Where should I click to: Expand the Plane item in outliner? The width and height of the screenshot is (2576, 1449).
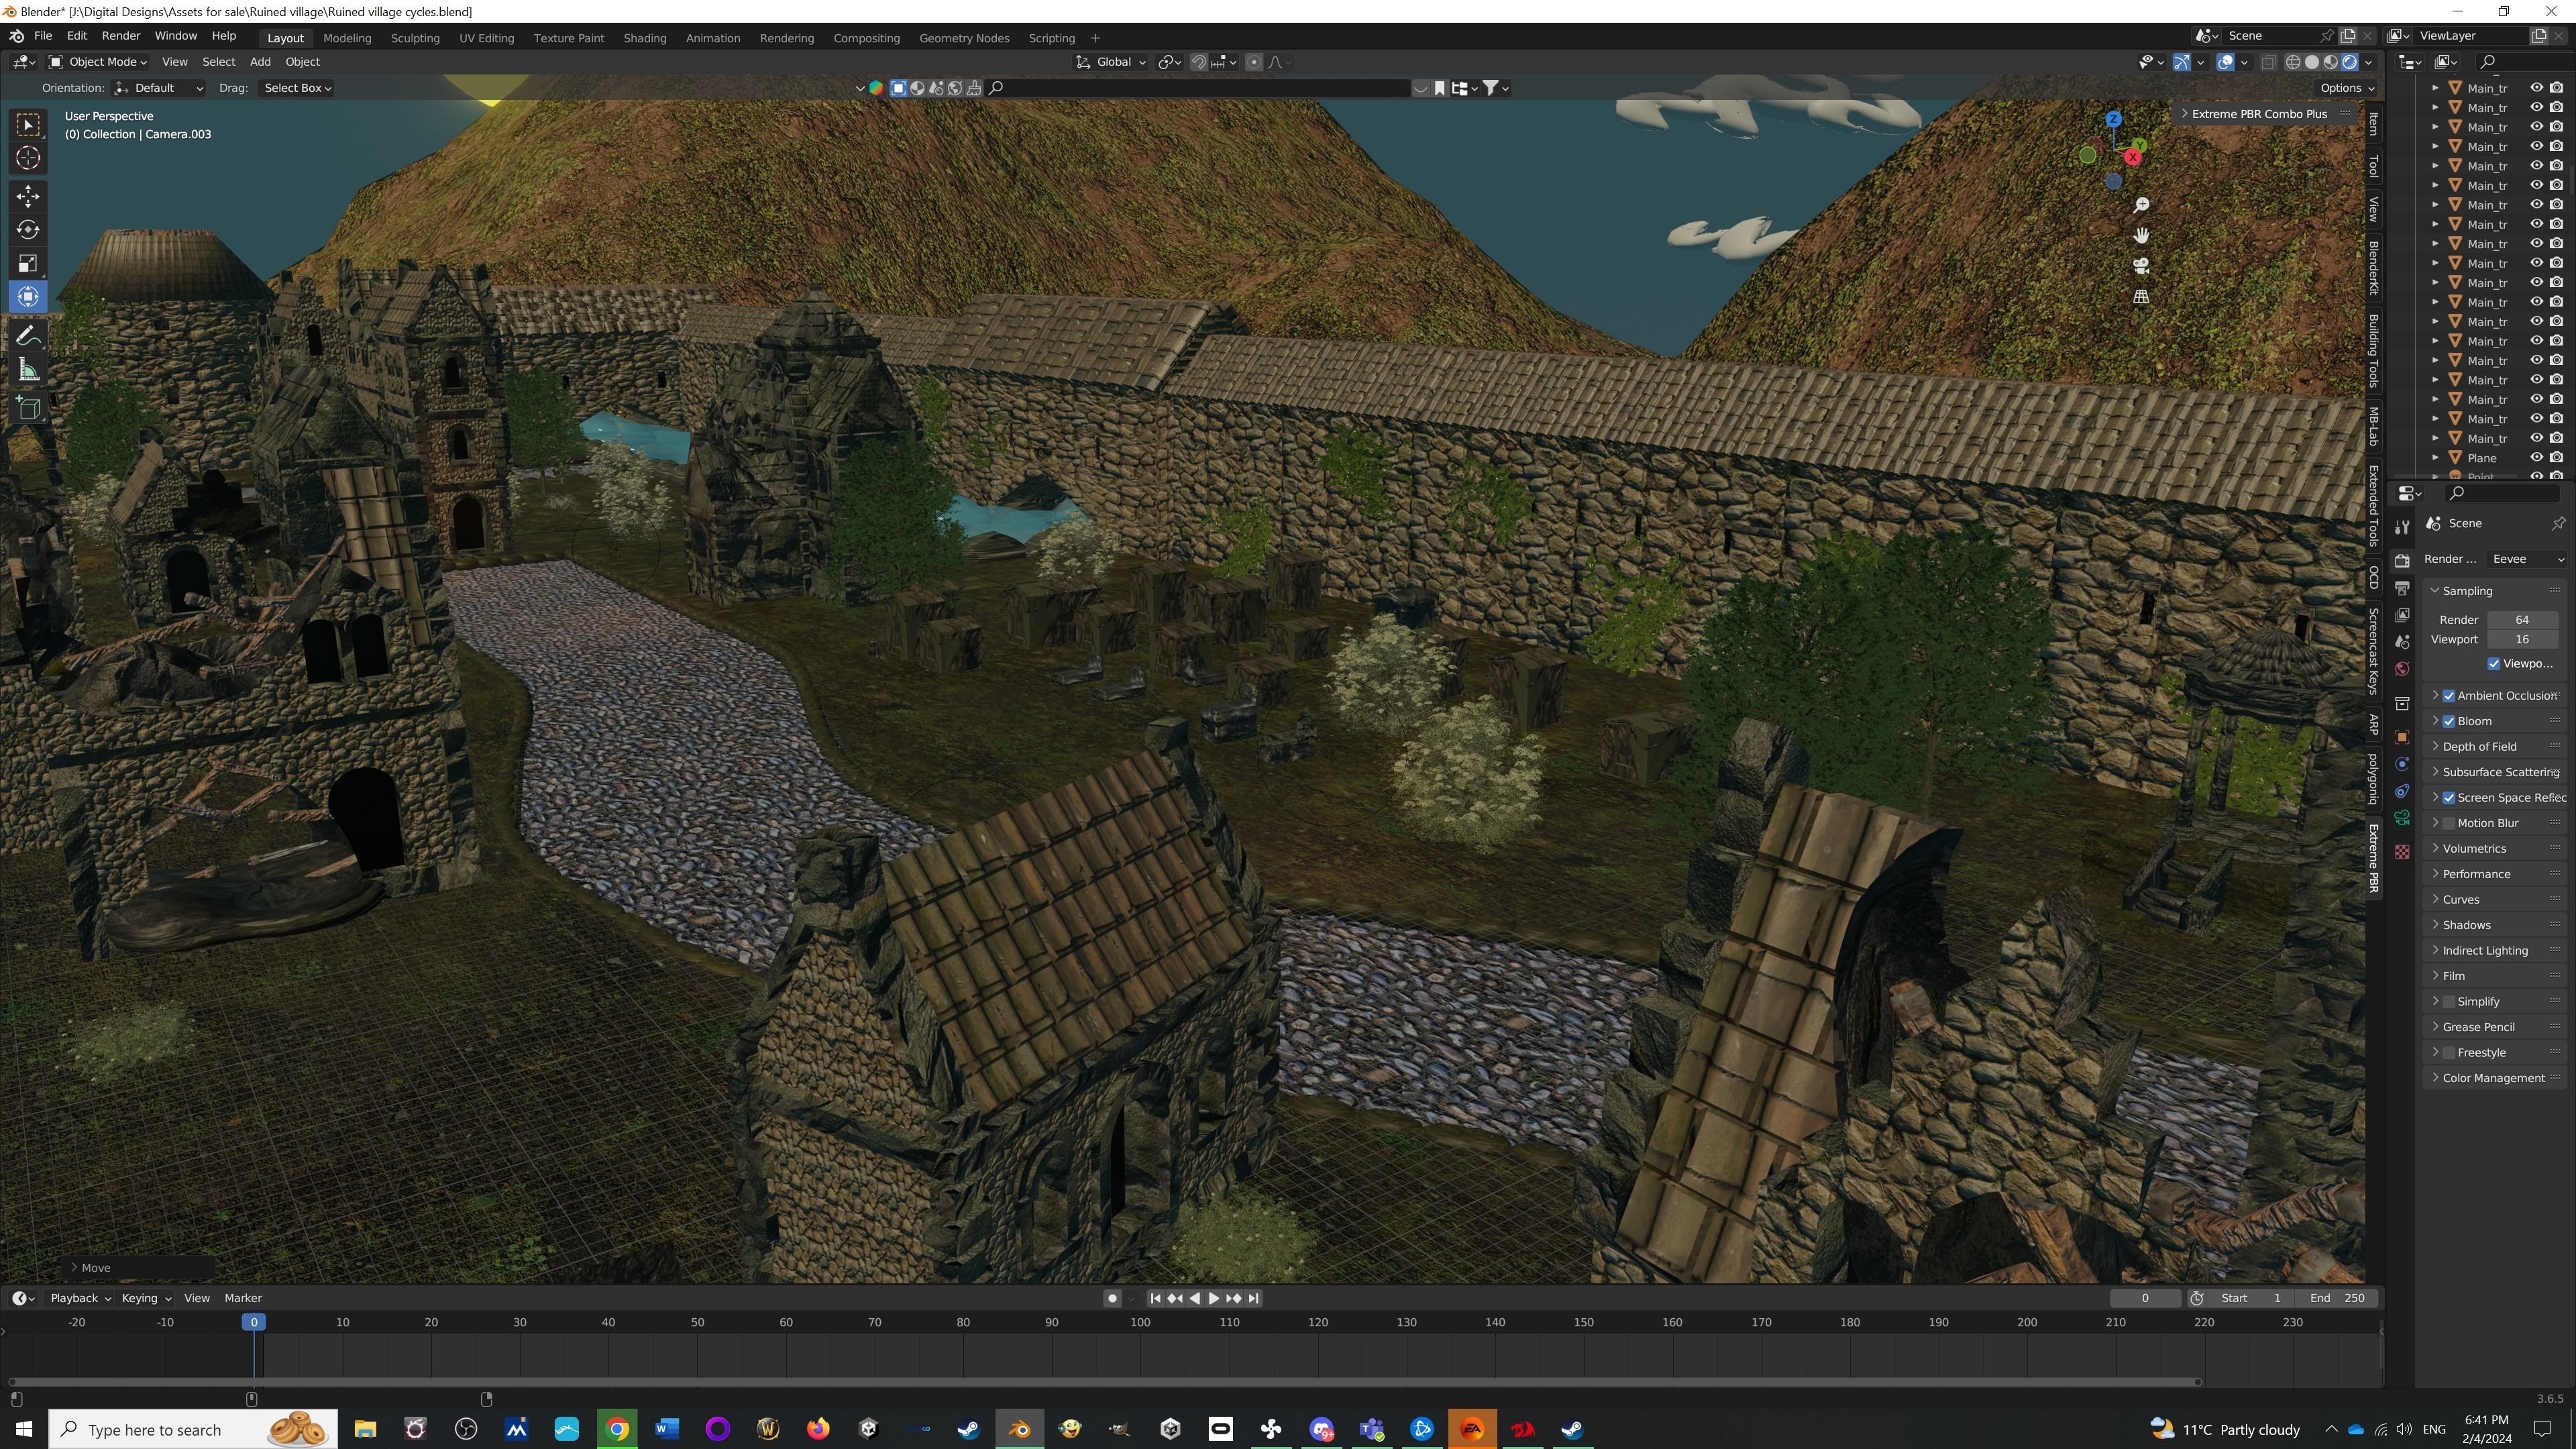(x=2436, y=458)
